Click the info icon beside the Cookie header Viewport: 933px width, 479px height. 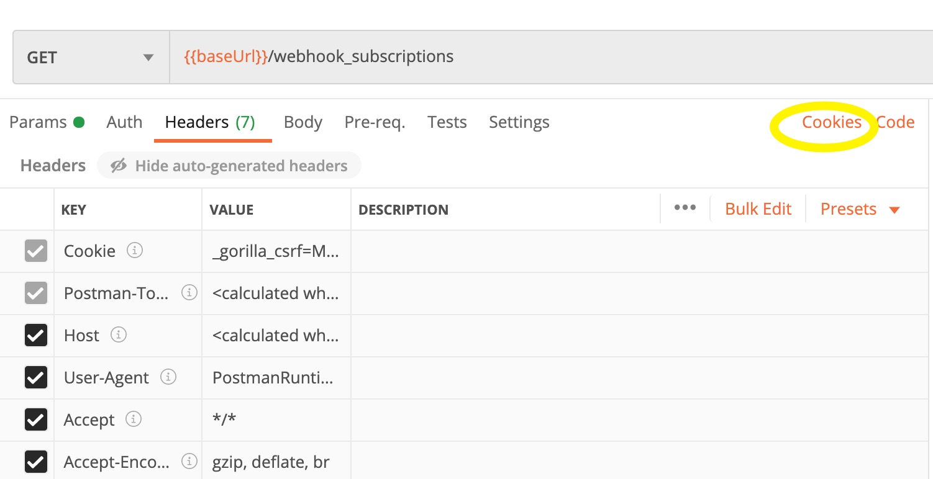point(134,251)
